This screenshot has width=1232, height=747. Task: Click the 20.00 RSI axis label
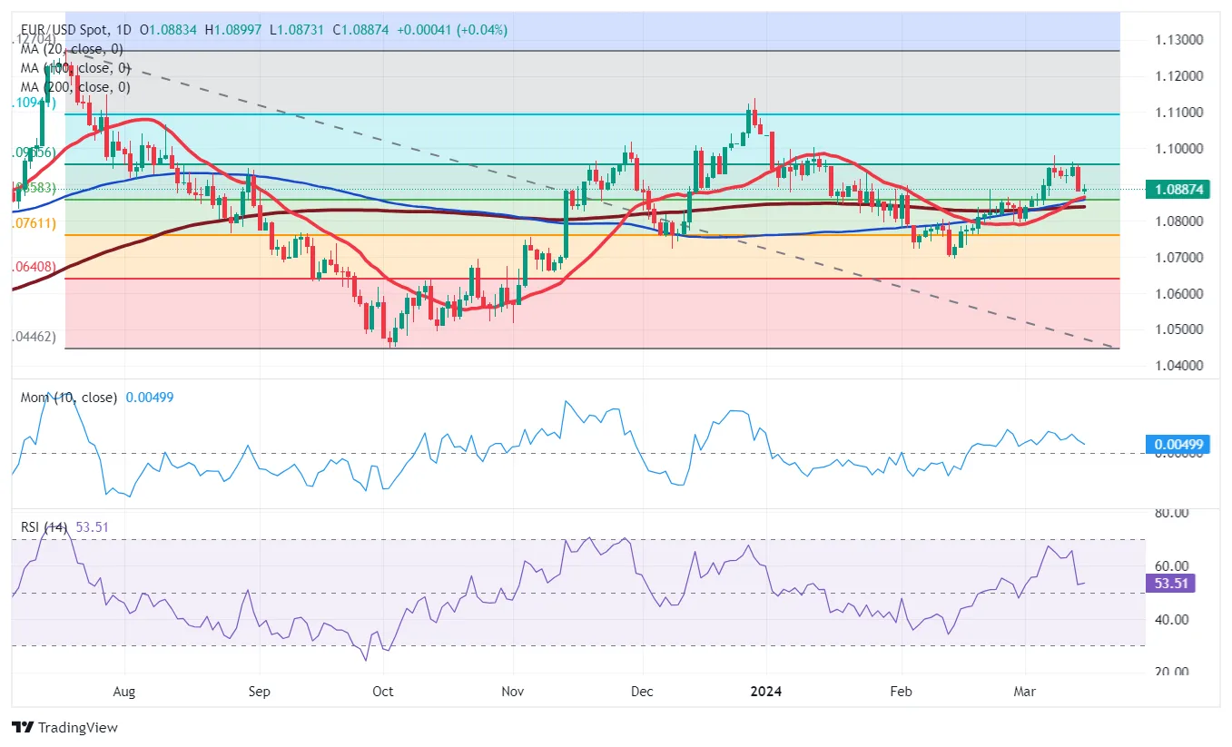[x=1171, y=673]
